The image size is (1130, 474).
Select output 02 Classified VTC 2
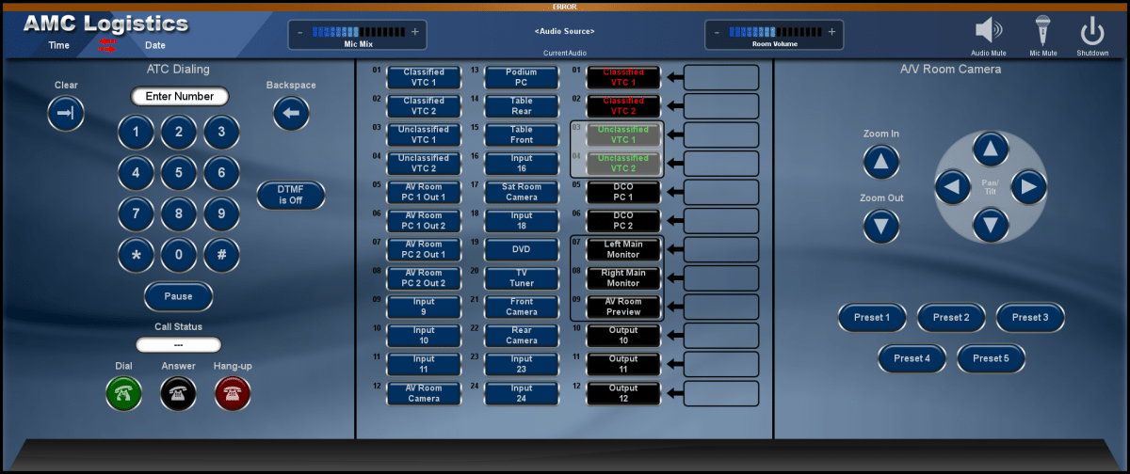623,105
